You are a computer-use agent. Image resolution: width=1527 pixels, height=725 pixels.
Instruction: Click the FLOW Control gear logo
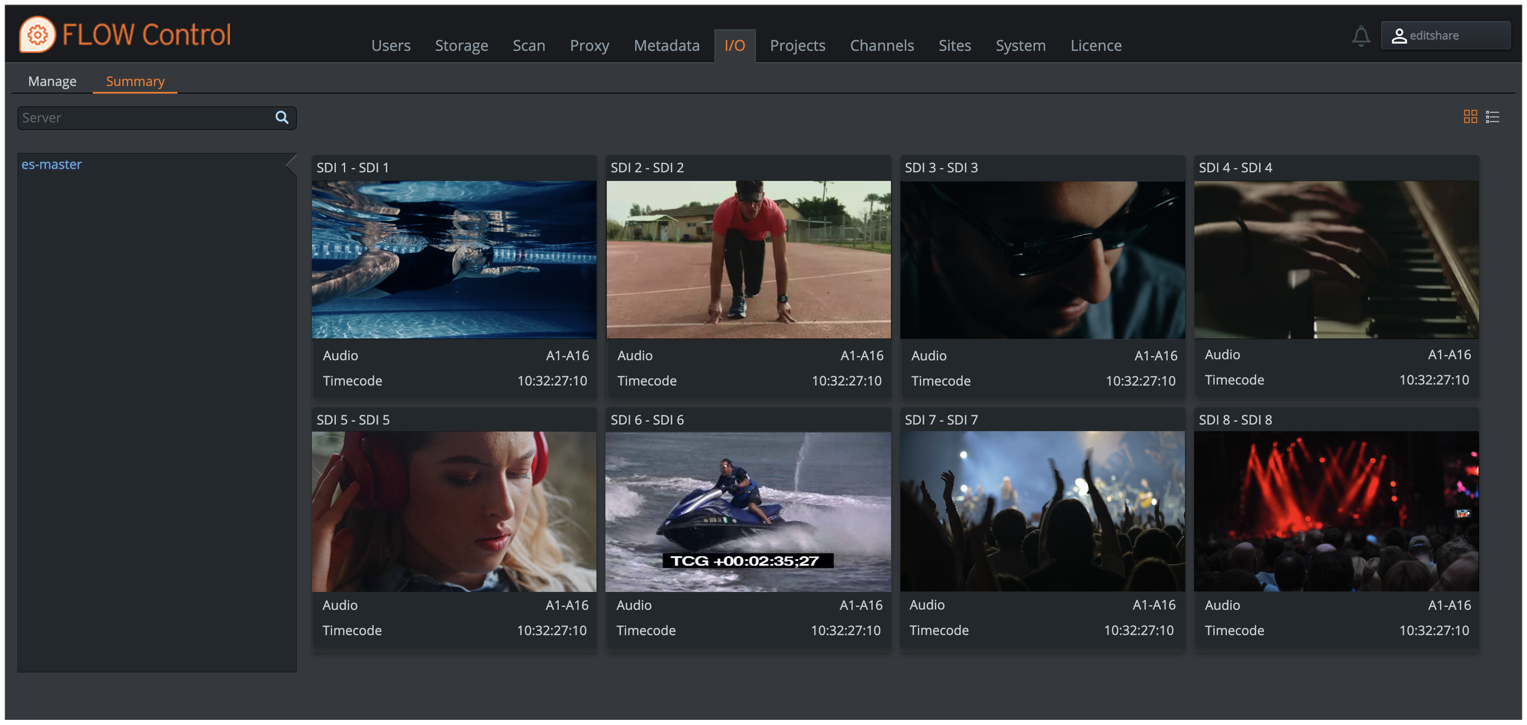coord(37,34)
